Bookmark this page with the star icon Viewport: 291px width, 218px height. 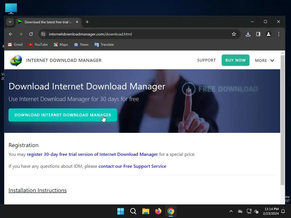[x=234, y=34]
